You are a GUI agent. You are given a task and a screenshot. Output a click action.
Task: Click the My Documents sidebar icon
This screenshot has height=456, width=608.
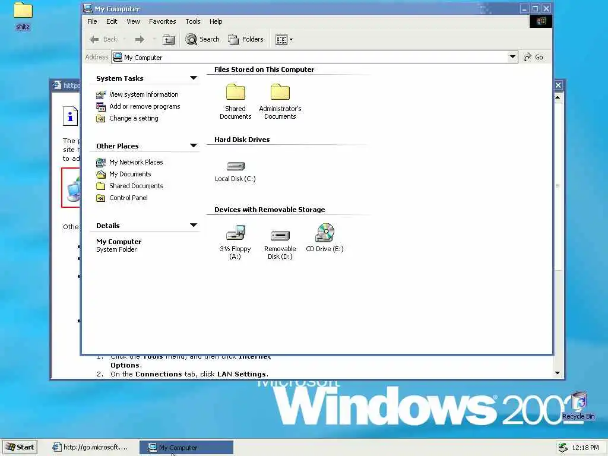(x=101, y=174)
